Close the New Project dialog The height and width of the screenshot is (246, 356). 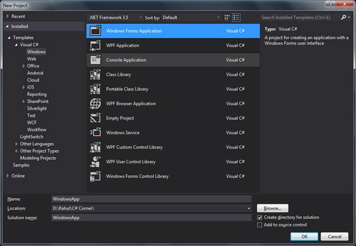pos(344,3)
